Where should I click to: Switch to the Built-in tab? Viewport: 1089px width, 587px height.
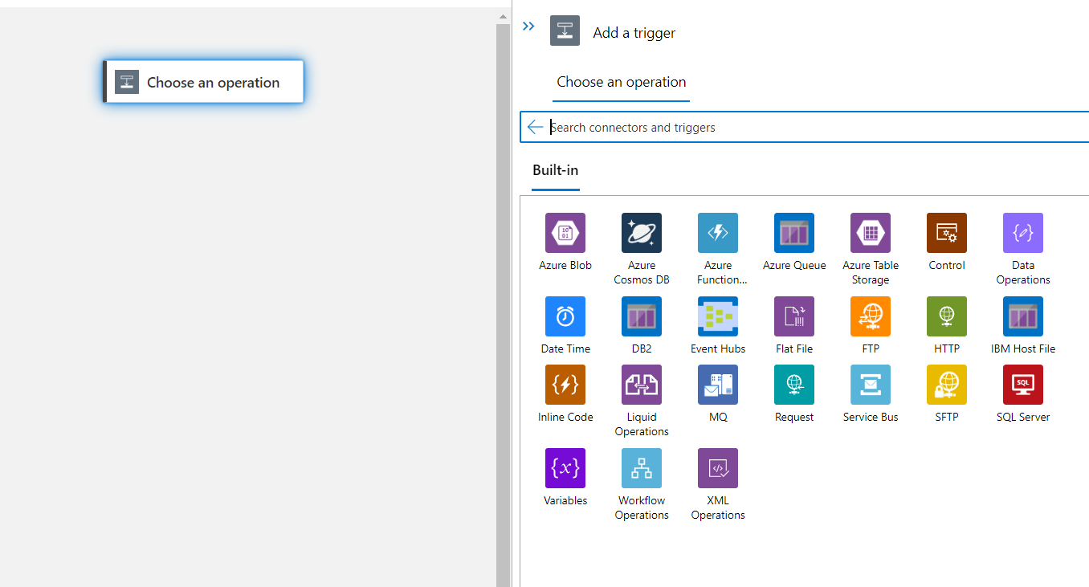click(556, 170)
